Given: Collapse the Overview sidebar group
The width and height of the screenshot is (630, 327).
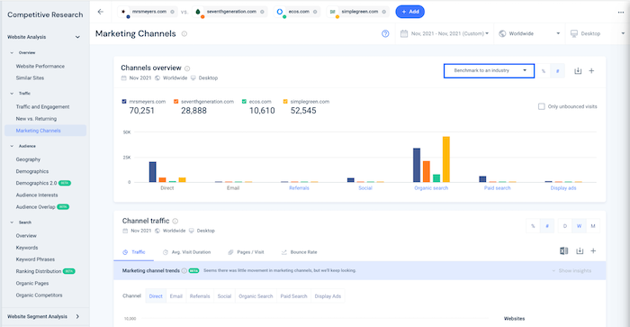Looking at the screenshot, I should click(12, 52).
